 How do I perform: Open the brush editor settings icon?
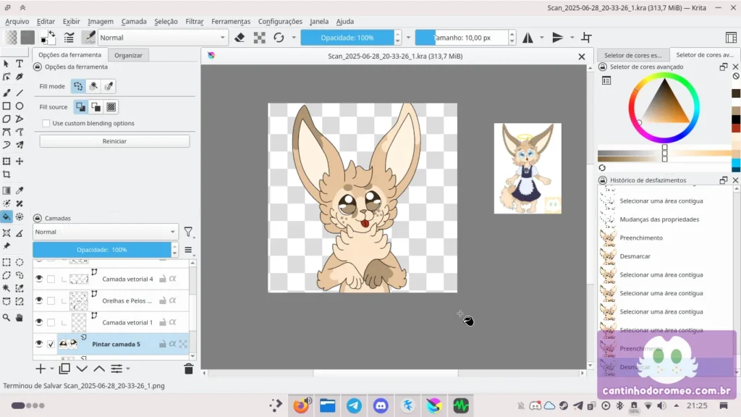pos(69,38)
